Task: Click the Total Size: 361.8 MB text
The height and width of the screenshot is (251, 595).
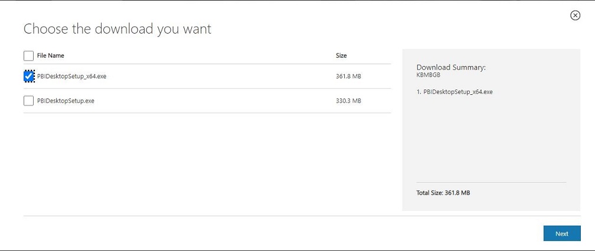Action: (x=443, y=193)
